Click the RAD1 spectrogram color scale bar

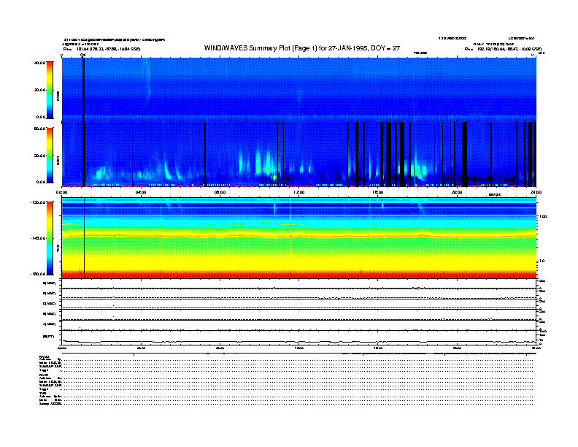point(50,156)
